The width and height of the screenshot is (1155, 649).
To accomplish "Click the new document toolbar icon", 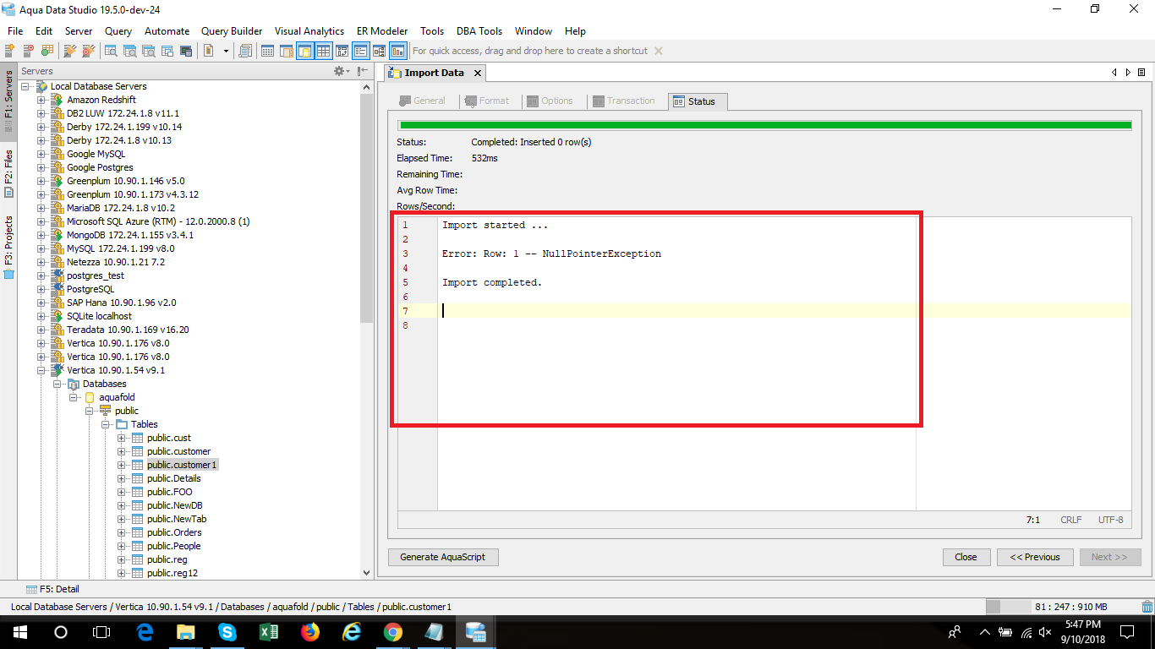I will point(208,51).
